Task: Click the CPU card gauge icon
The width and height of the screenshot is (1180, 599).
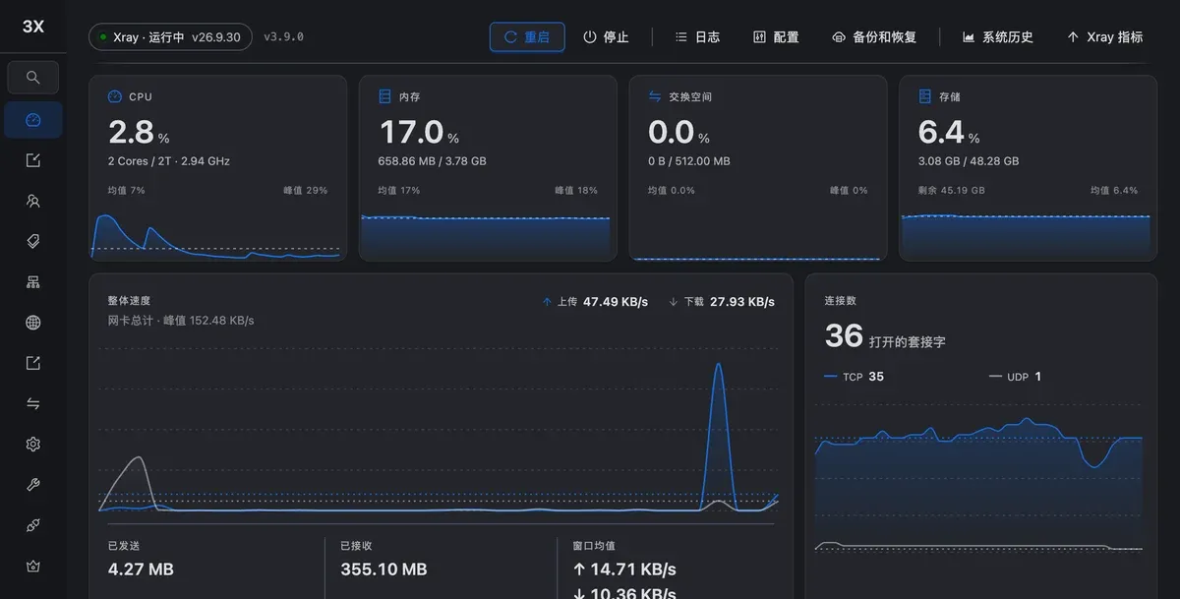Action: [x=115, y=96]
